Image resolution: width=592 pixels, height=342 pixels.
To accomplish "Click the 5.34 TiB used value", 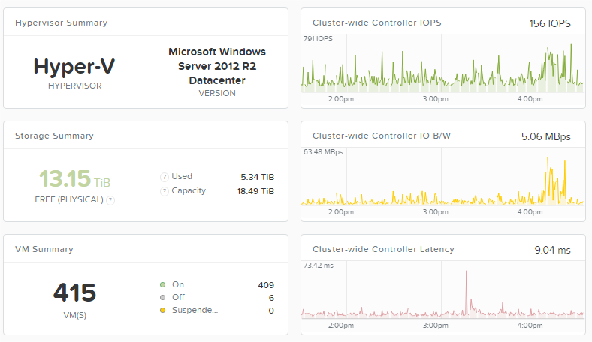I will point(258,177).
